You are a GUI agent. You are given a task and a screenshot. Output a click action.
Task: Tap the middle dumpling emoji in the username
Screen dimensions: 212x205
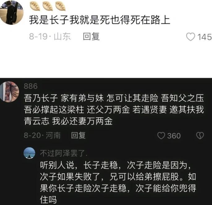coord(48,6)
